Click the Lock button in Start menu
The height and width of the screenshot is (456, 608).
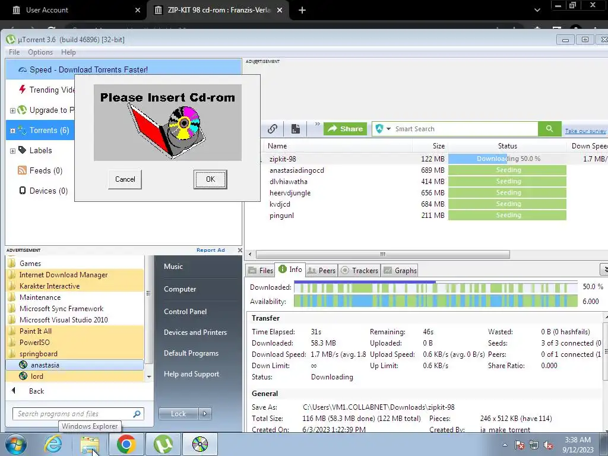click(178, 414)
